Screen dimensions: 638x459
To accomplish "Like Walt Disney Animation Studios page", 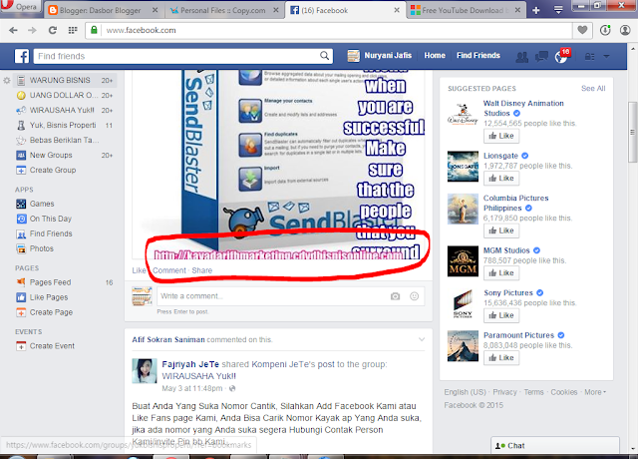I will click(501, 136).
